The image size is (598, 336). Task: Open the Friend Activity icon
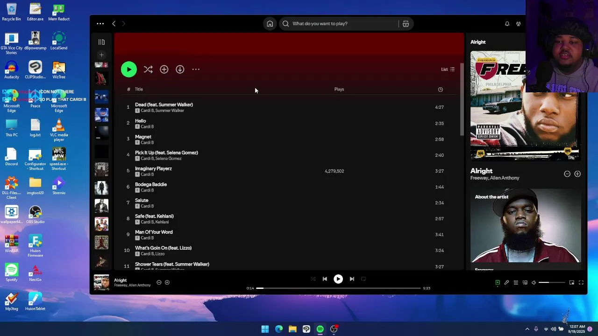(519, 24)
